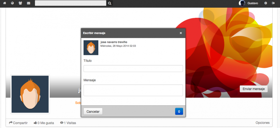Go to the home icon in top bar
The height and width of the screenshot is (128, 280).
(x=5, y=3)
